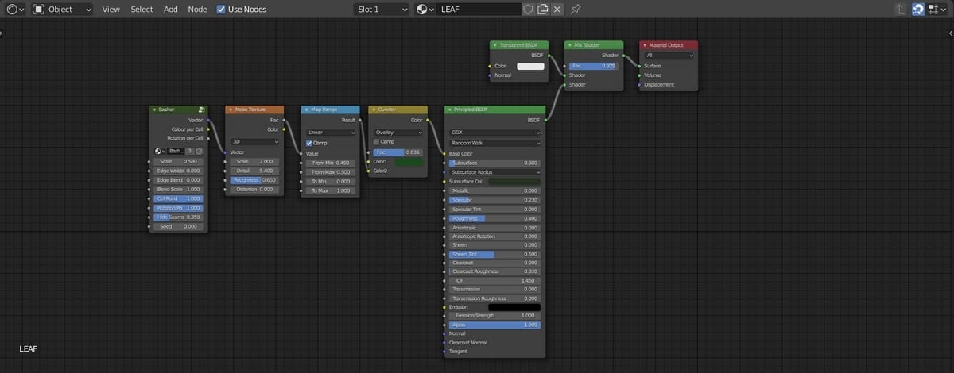Click Translucent BSDF Color swatch
Viewport: 954px width, 373px height.
pyautogui.click(x=530, y=66)
